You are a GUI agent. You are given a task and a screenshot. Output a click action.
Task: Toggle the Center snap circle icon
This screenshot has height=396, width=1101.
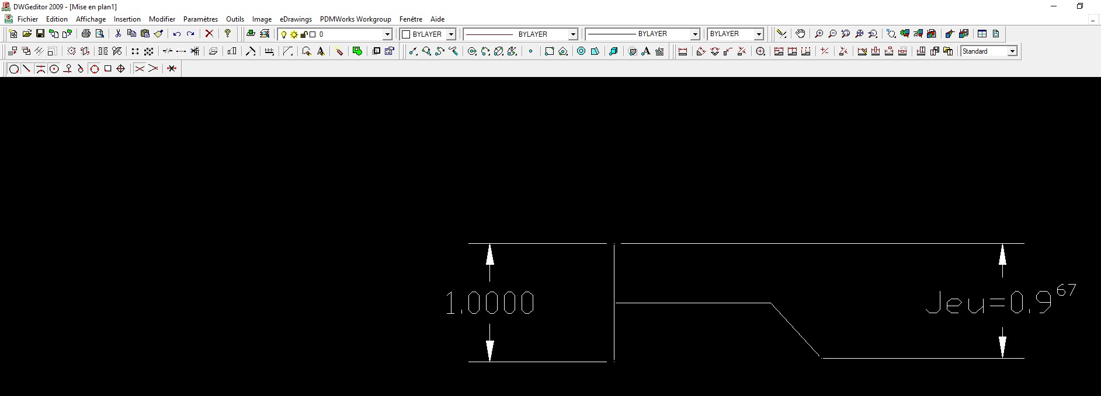pyautogui.click(x=54, y=69)
